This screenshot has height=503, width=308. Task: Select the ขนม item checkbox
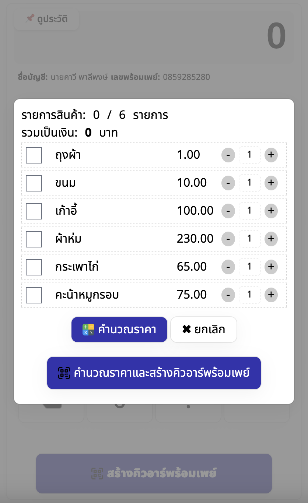tap(34, 183)
